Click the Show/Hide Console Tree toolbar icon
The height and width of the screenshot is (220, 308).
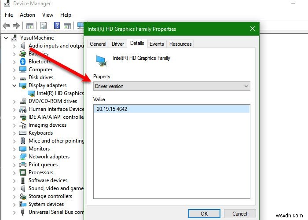[x=30, y=26]
